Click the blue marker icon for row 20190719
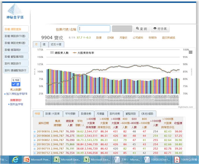 pos(34,149)
